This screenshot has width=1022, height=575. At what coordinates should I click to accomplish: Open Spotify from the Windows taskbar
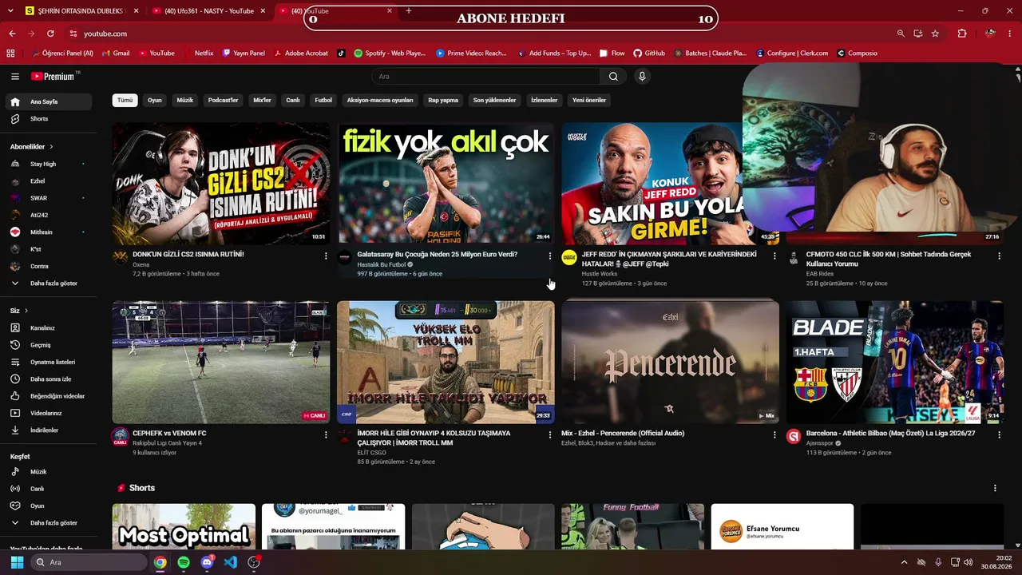coord(184,562)
